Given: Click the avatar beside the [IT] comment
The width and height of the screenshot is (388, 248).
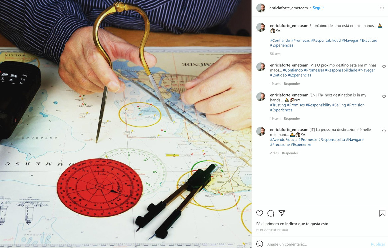Looking at the screenshot, I should (x=261, y=131).
